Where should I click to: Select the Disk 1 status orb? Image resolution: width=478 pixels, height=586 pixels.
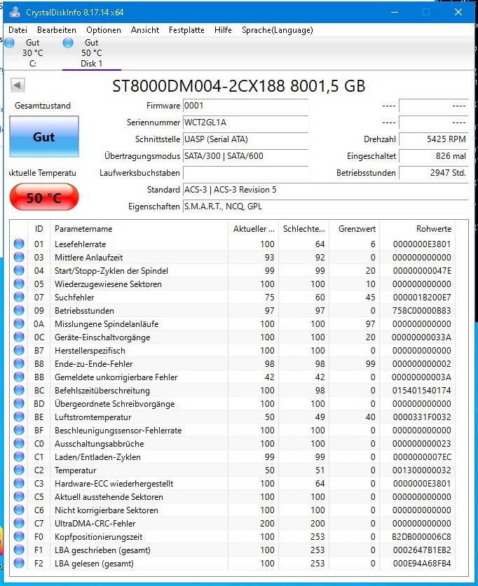(x=68, y=43)
